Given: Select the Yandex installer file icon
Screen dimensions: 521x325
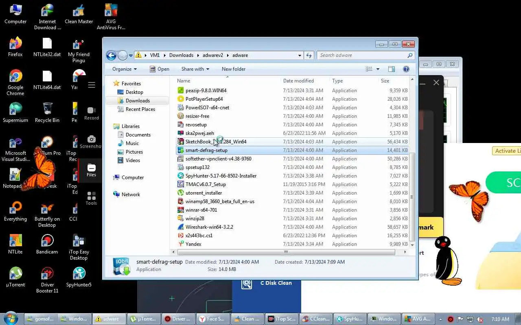Looking at the screenshot, I should click(x=181, y=244).
